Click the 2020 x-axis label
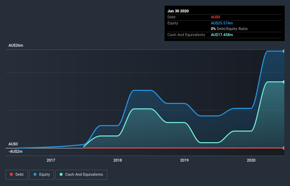Screen dimensions: 290x186 point(251,160)
